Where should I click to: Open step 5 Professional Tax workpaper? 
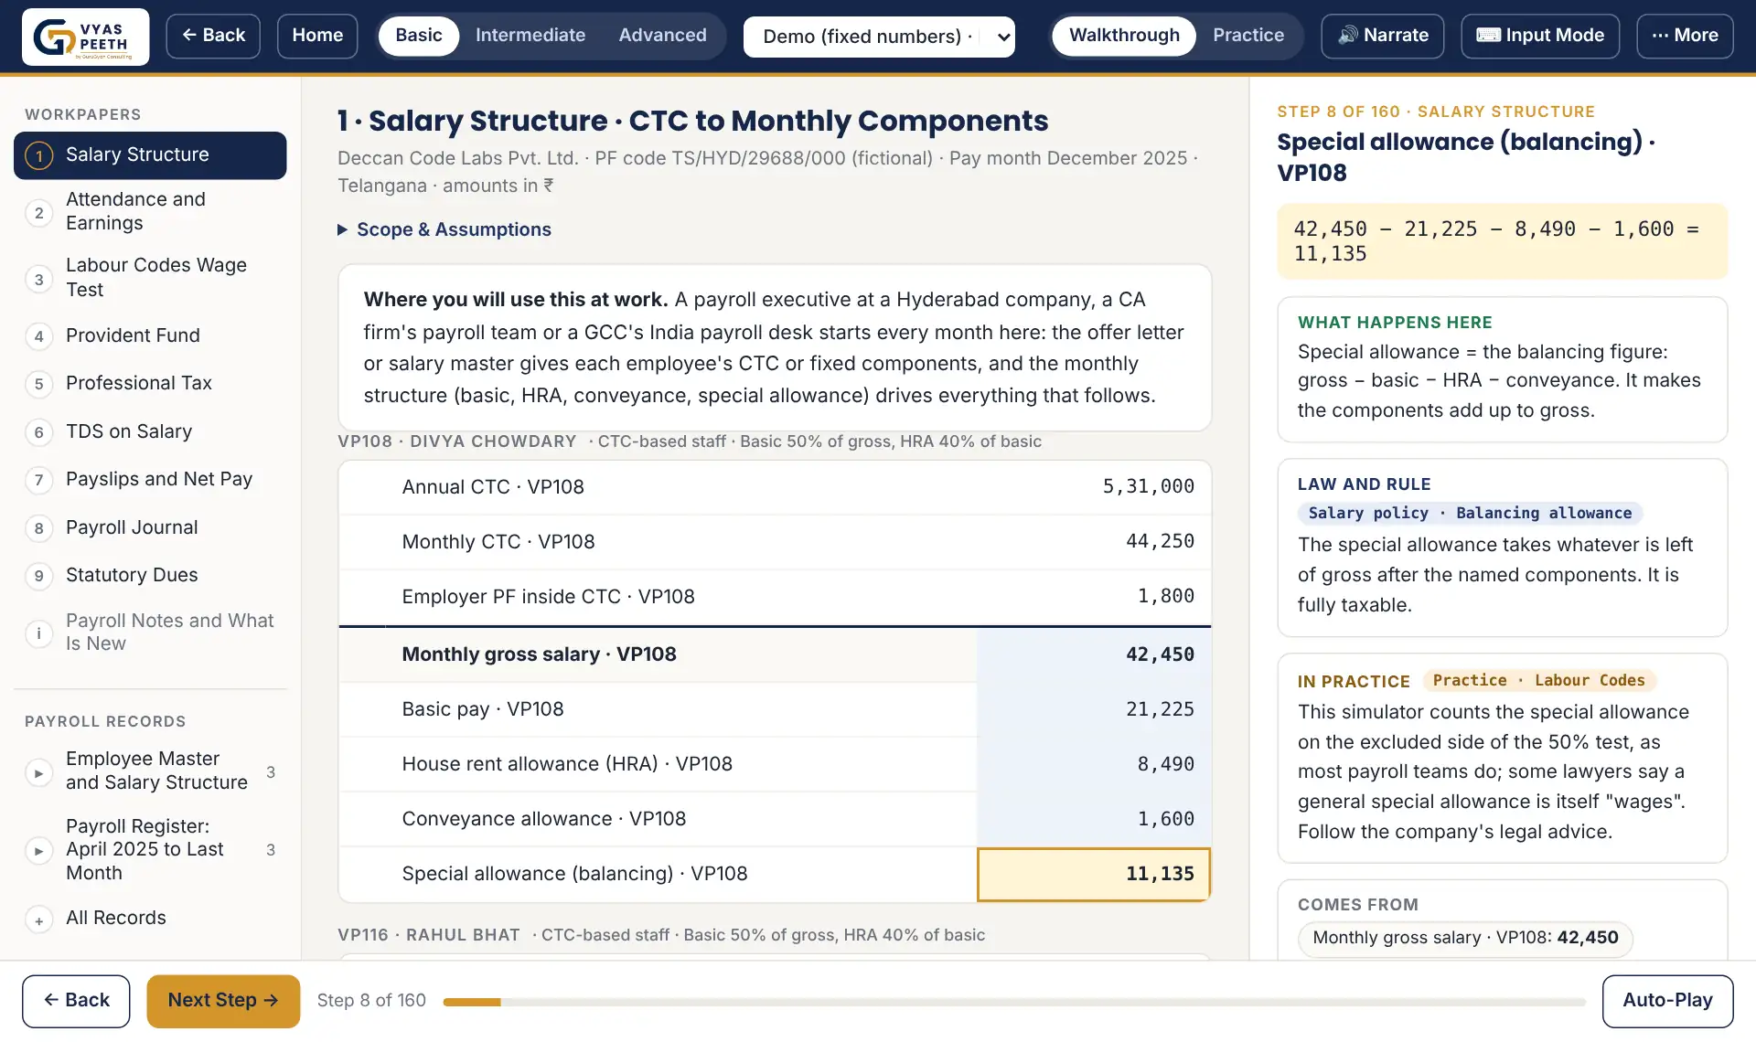tap(150, 383)
